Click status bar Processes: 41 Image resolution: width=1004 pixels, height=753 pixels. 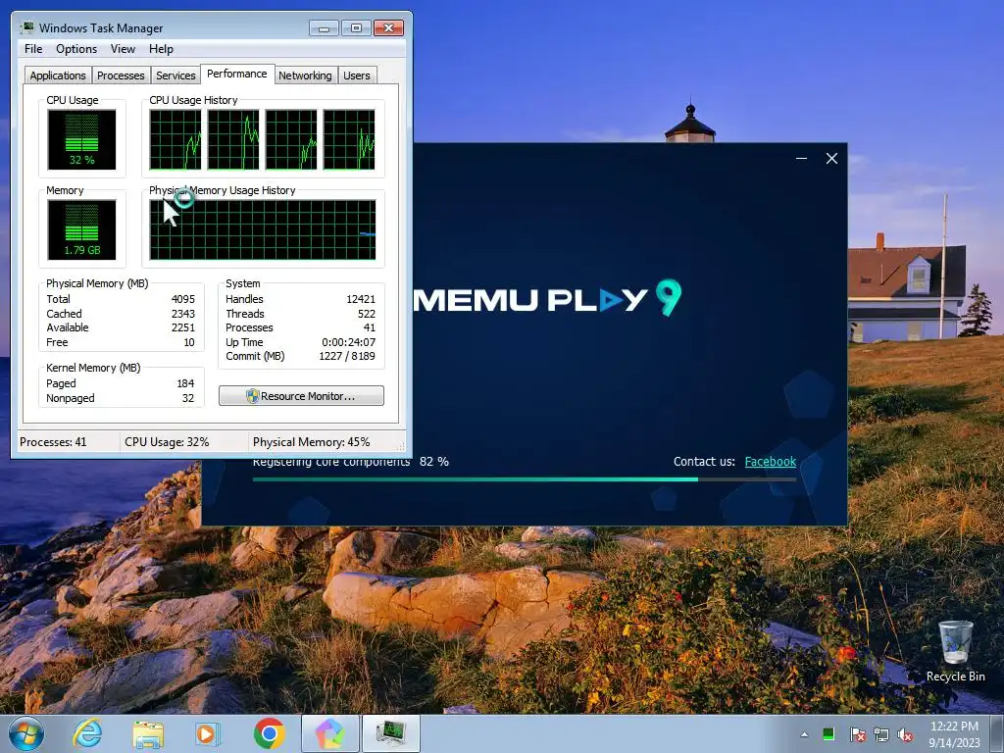pyautogui.click(x=53, y=442)
